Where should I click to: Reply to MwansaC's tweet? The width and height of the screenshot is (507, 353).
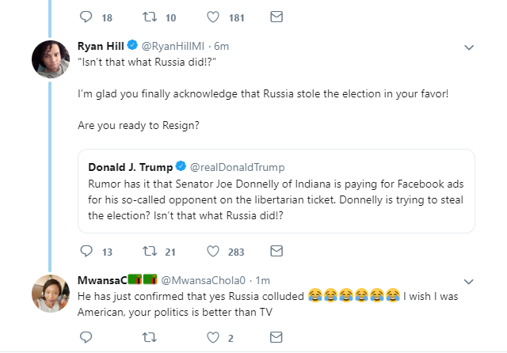(86, 337)
